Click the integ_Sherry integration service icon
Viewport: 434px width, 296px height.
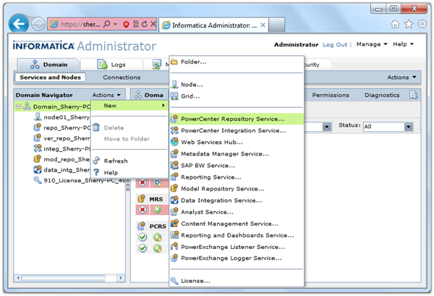click(x=38, y=148)
